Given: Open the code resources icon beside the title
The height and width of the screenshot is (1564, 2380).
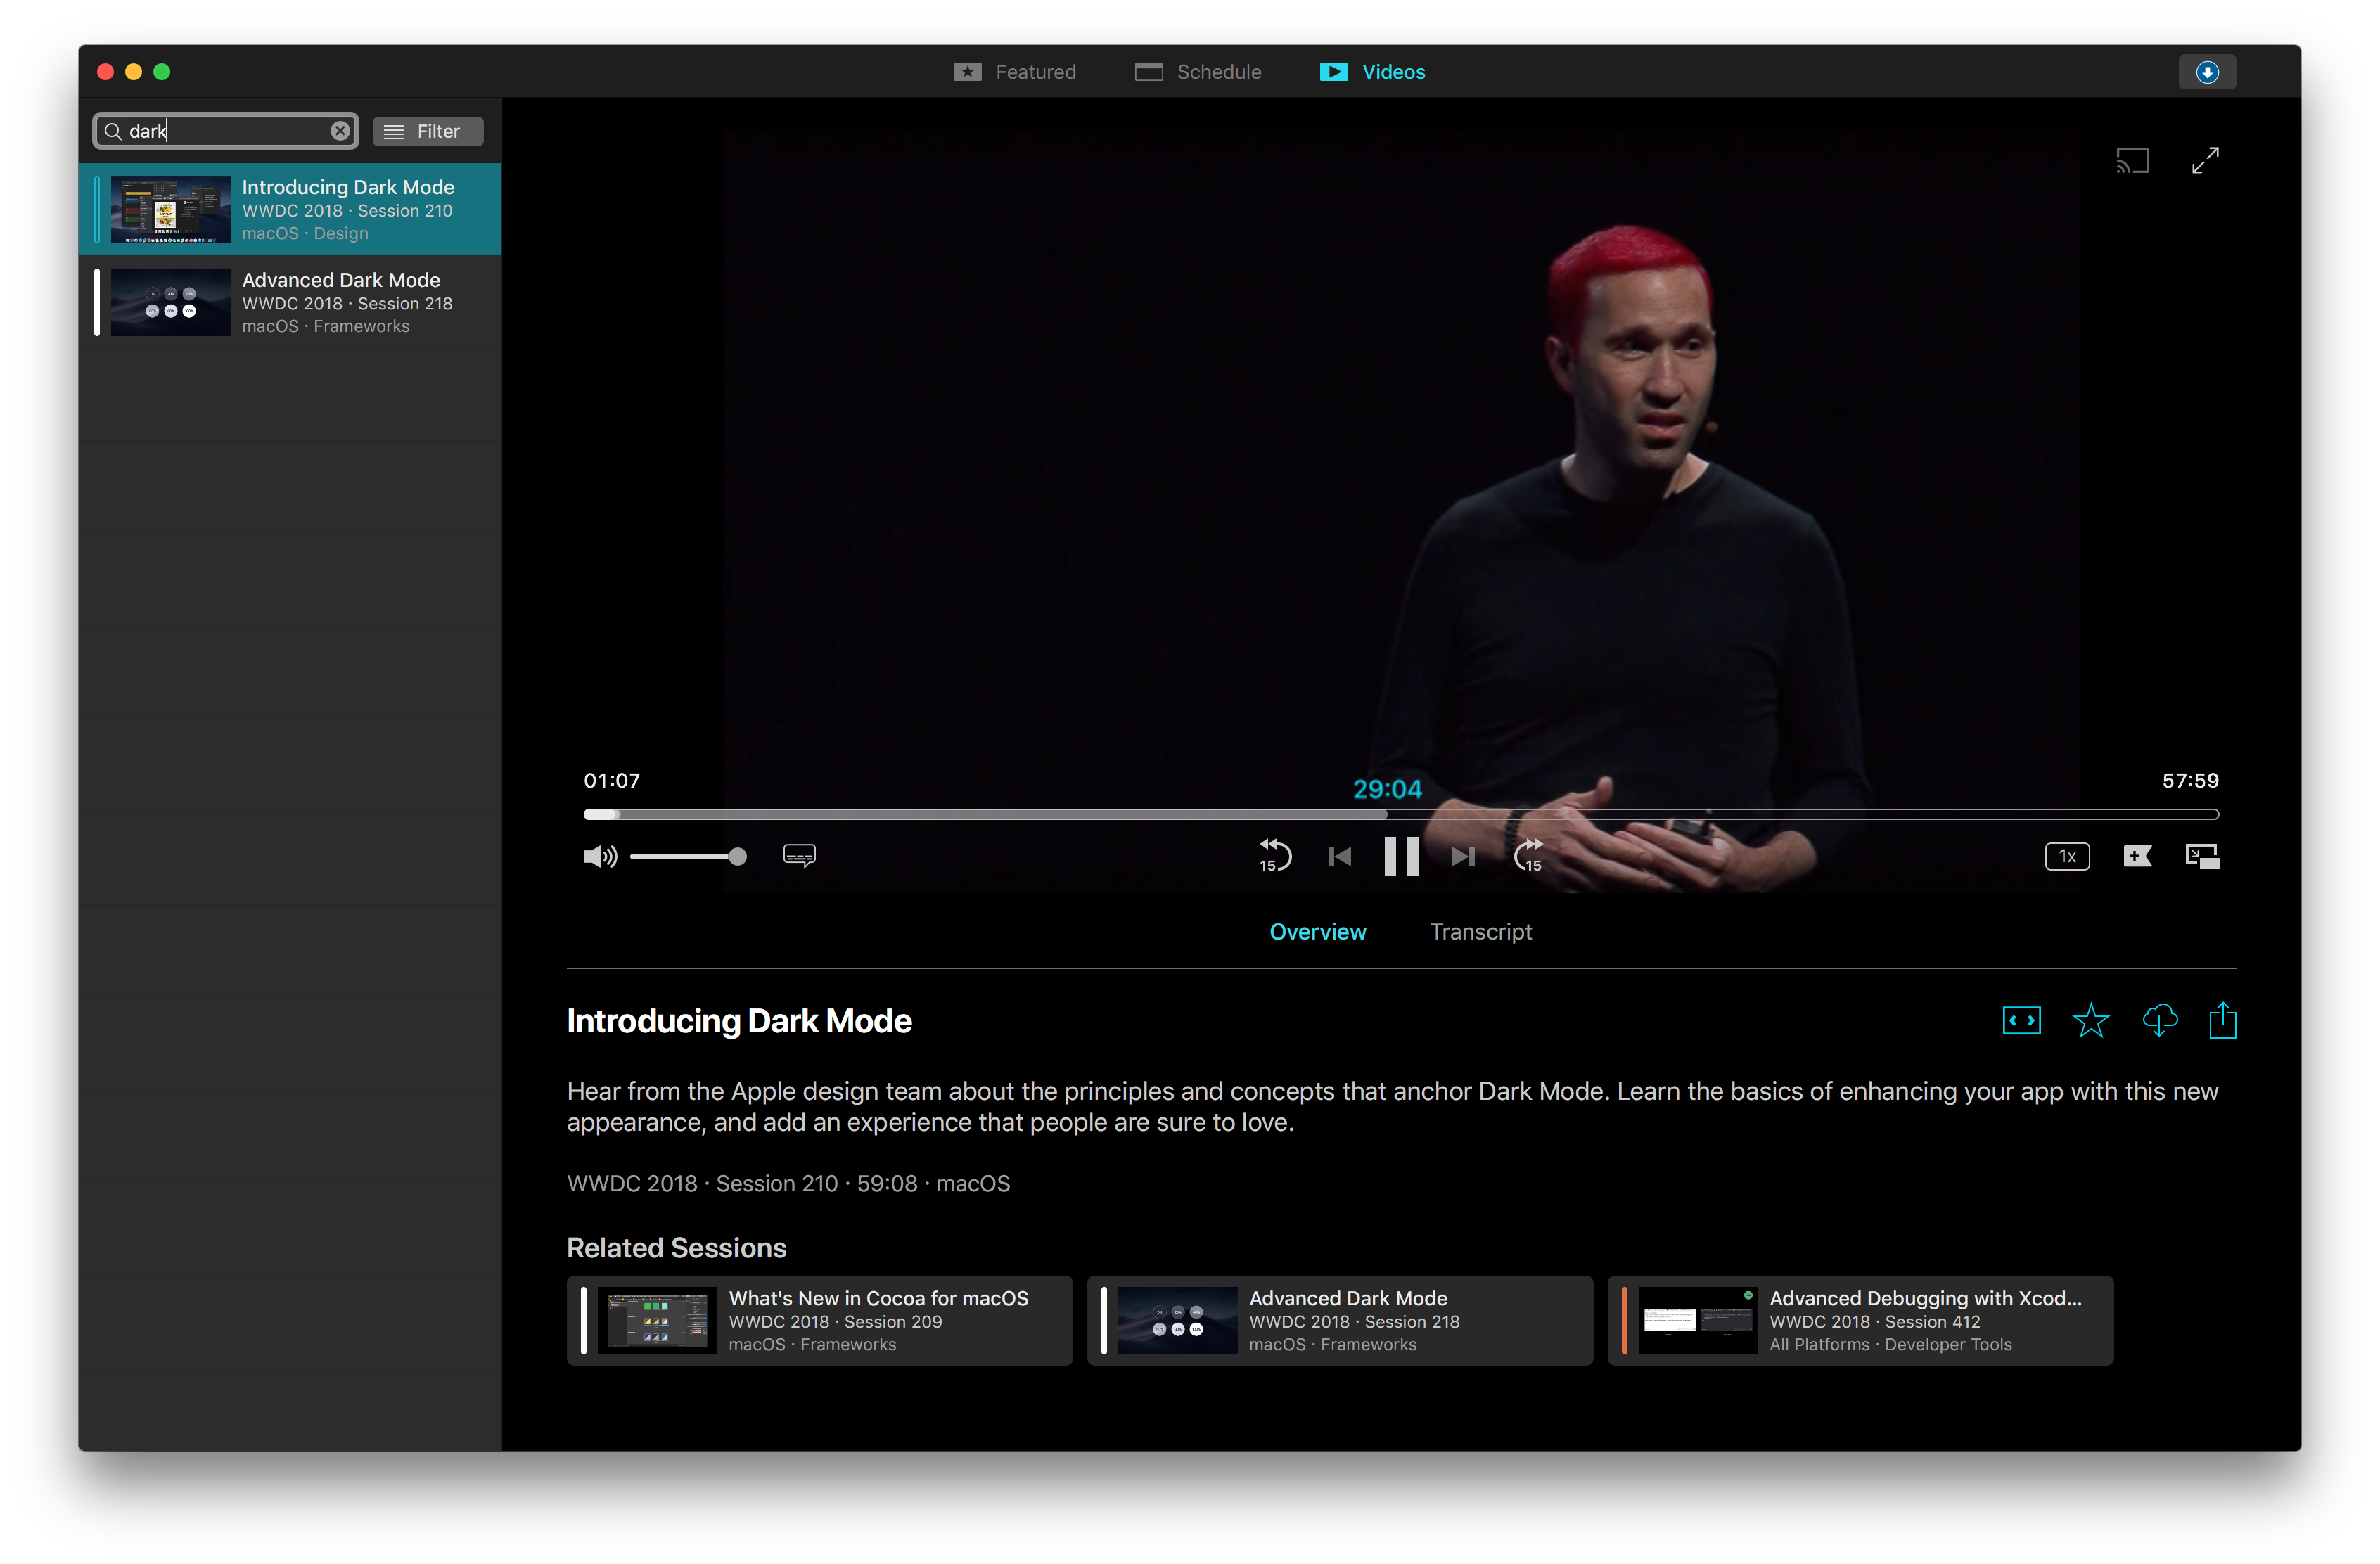Looking at the screenshot, I should [x=2021, y=1020].
